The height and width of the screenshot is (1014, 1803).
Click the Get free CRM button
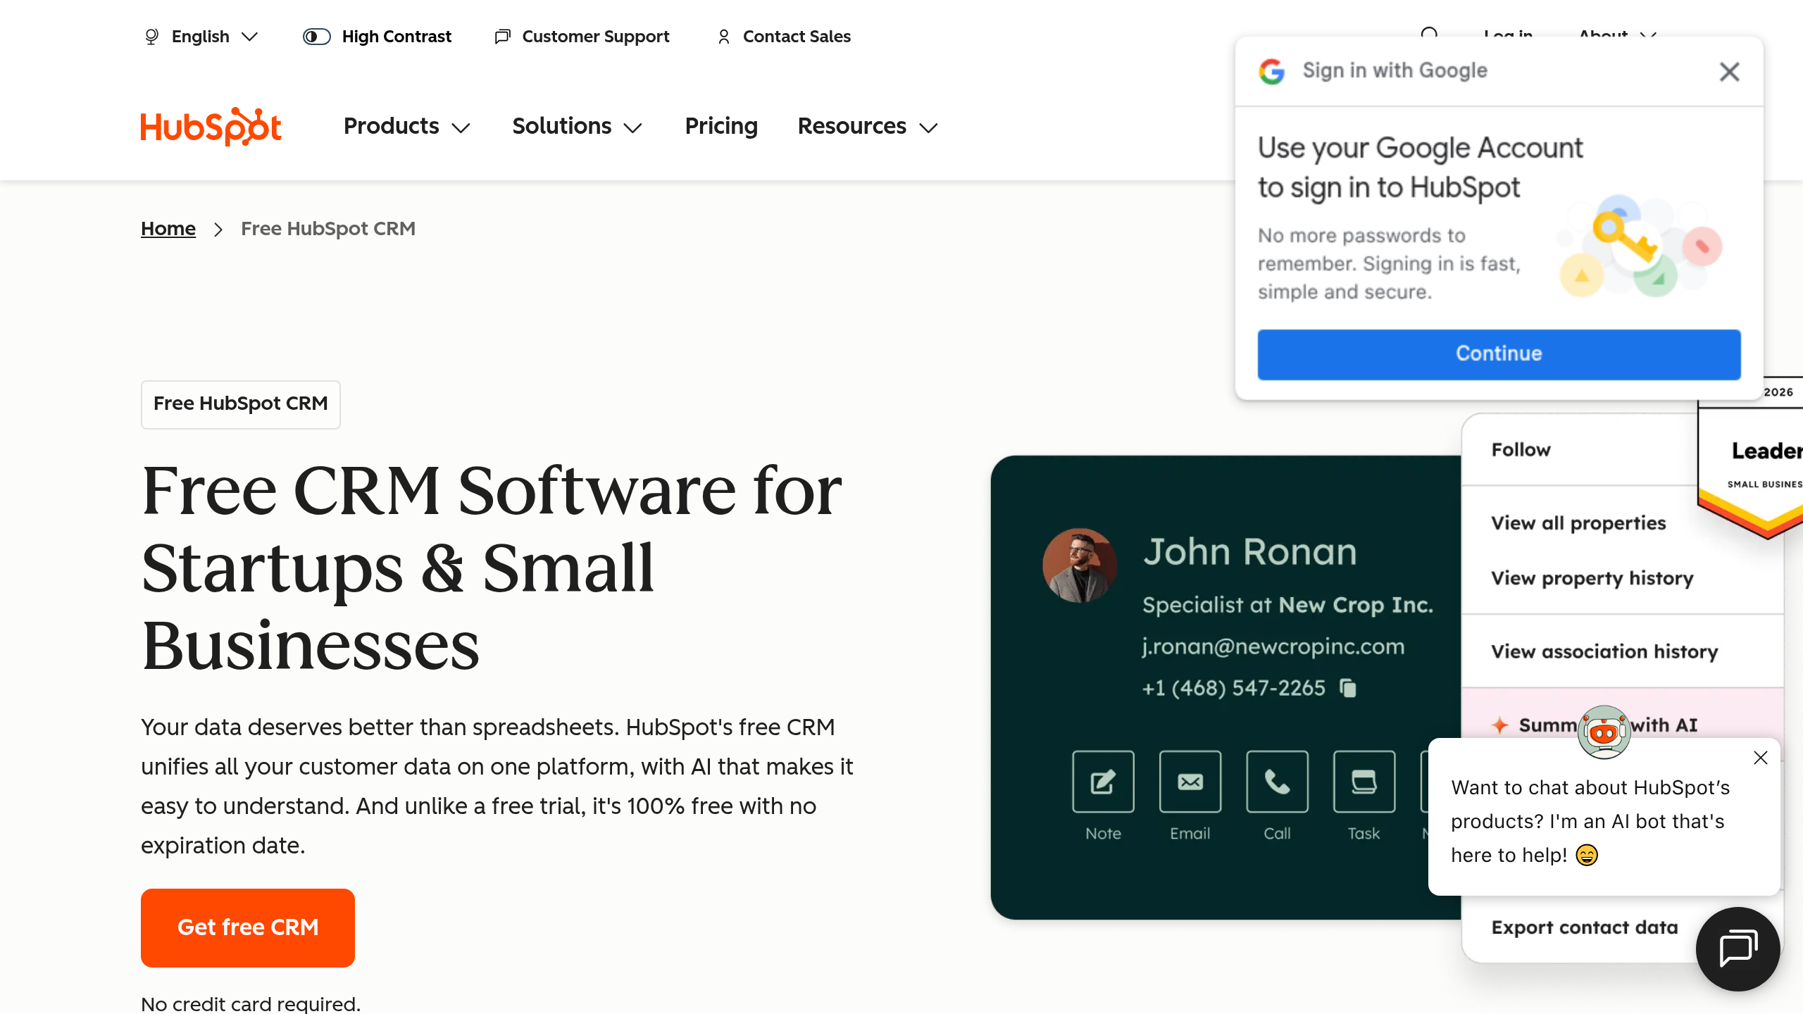[x=248, y=927]
